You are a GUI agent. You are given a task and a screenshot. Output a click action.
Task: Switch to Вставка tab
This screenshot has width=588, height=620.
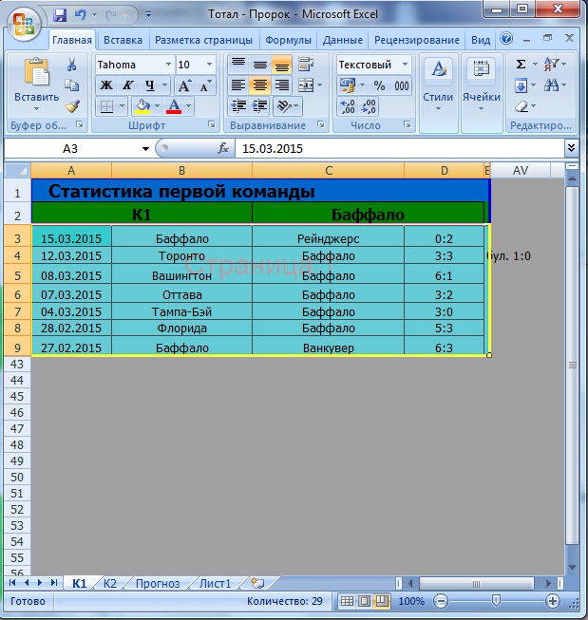(123, 40)
